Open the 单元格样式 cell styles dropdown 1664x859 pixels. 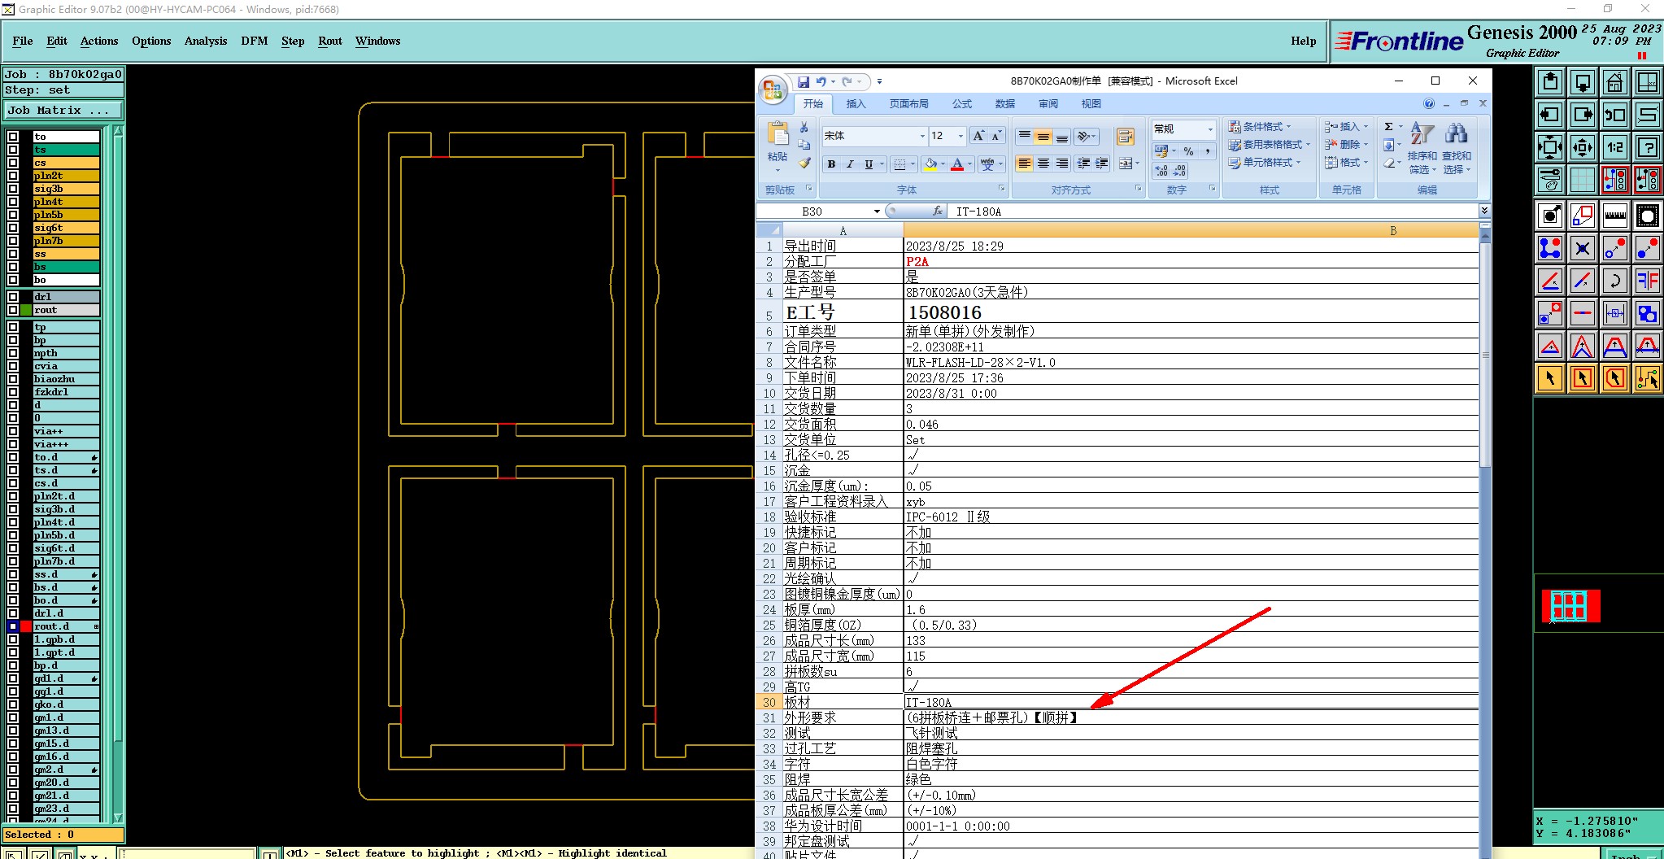pyautogui.click(x=1264, y=162)
